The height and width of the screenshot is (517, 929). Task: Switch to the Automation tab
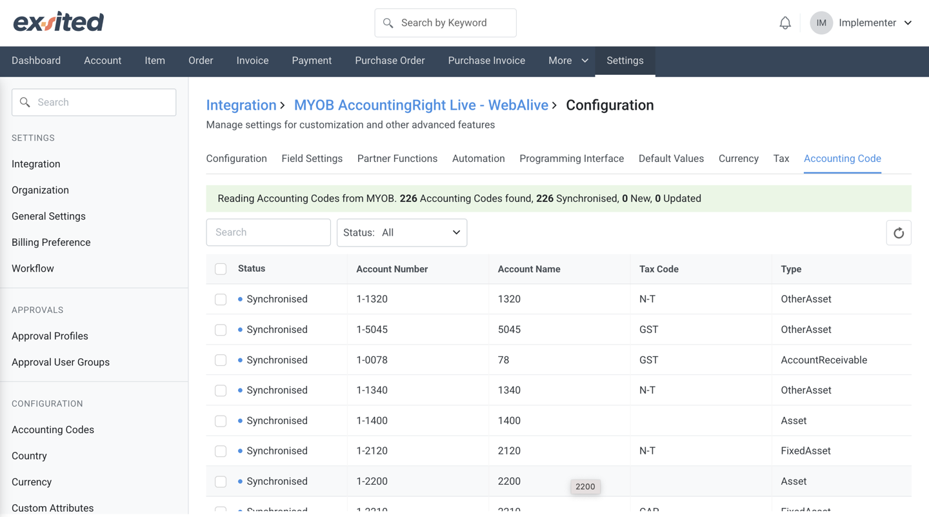[x=478, y=159]
